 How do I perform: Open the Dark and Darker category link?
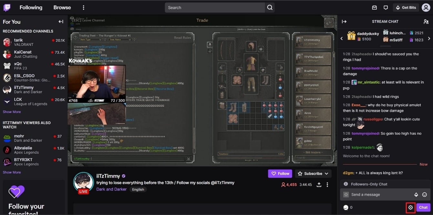(x=111, y=189)
